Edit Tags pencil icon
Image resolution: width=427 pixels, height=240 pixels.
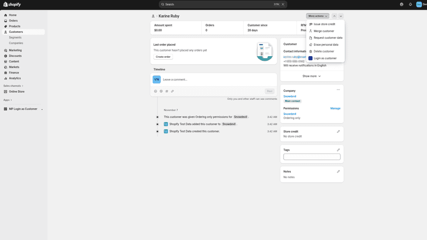pyautogui.click(x=338, y=150)
